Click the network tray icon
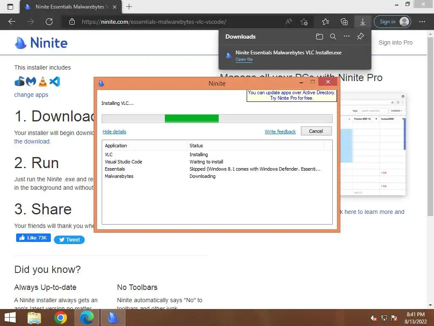This screenshot has width=434, height=326. pos(384,318)
